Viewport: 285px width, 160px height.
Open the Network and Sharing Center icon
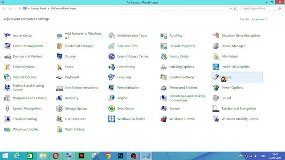click(7, 88)
